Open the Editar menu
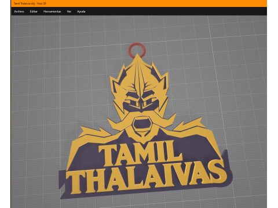The height and width of the screenshot is (208, 278). pyautogui.click(x=34, y=12)
